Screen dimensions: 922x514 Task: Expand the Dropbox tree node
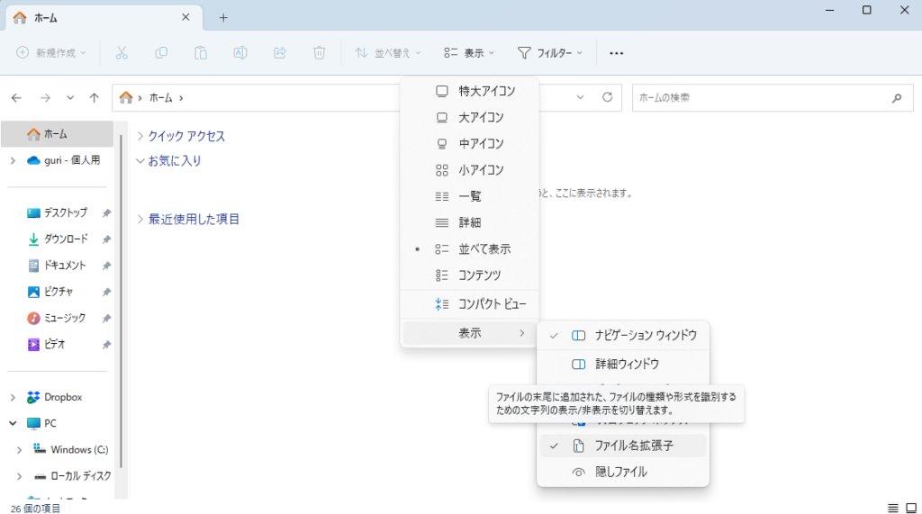click(x=13, y=397)
